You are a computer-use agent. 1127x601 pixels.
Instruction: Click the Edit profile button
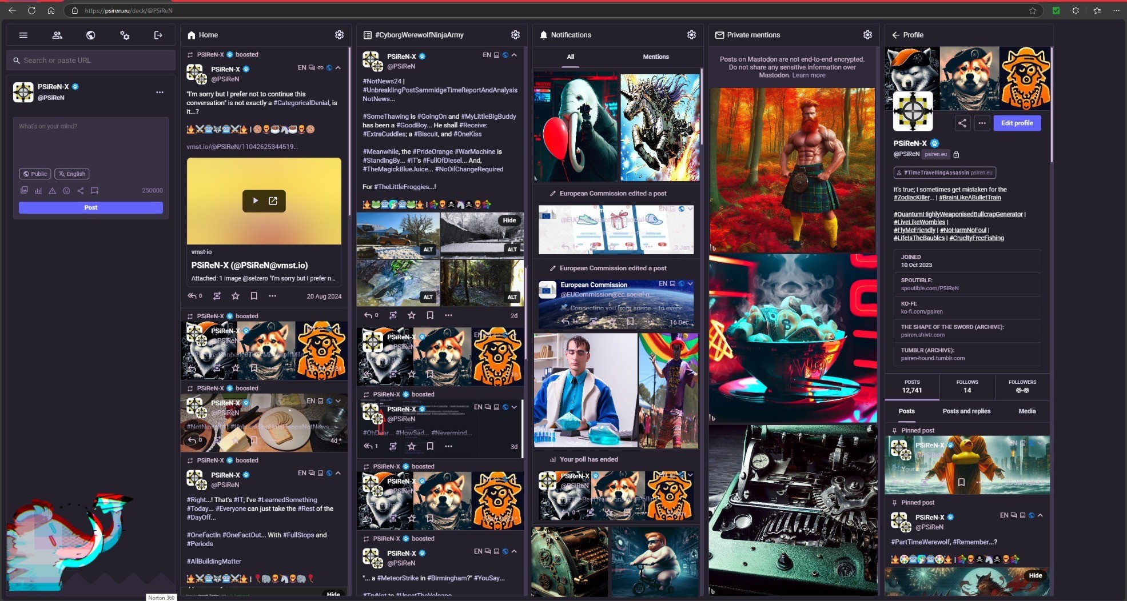1017,123
